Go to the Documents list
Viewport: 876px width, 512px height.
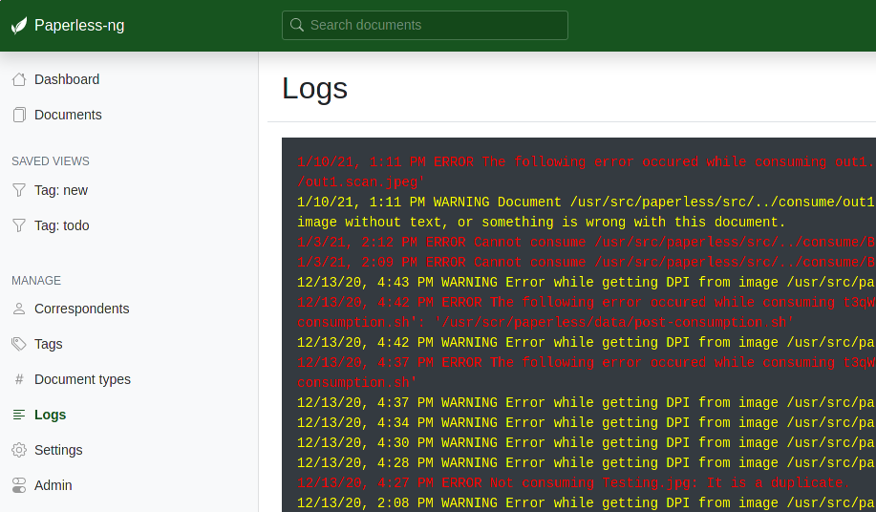click(x=68, y=115)
